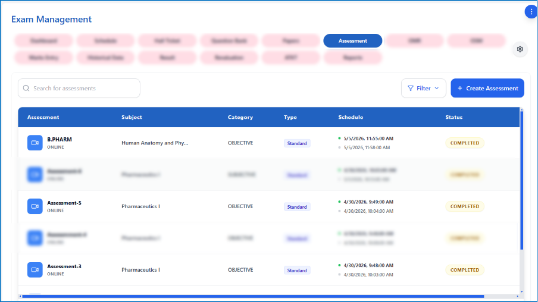Click the Category column header
The image size is (538, 302).
[240, 117]
